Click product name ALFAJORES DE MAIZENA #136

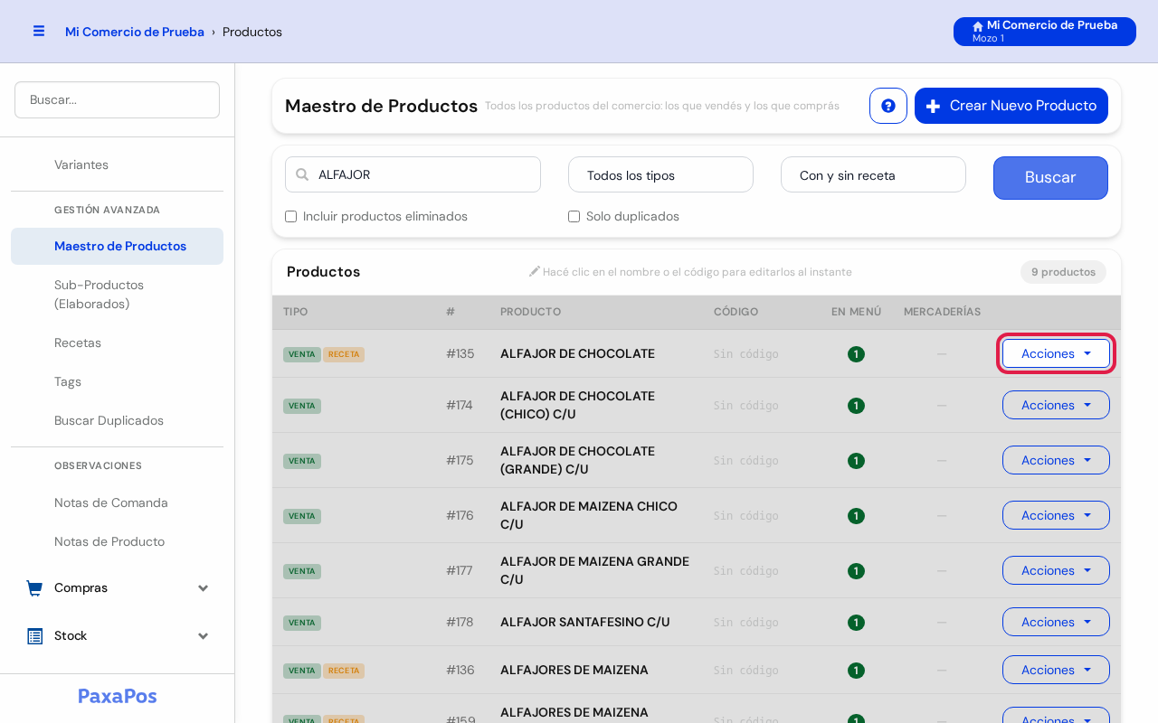[574, 671]
